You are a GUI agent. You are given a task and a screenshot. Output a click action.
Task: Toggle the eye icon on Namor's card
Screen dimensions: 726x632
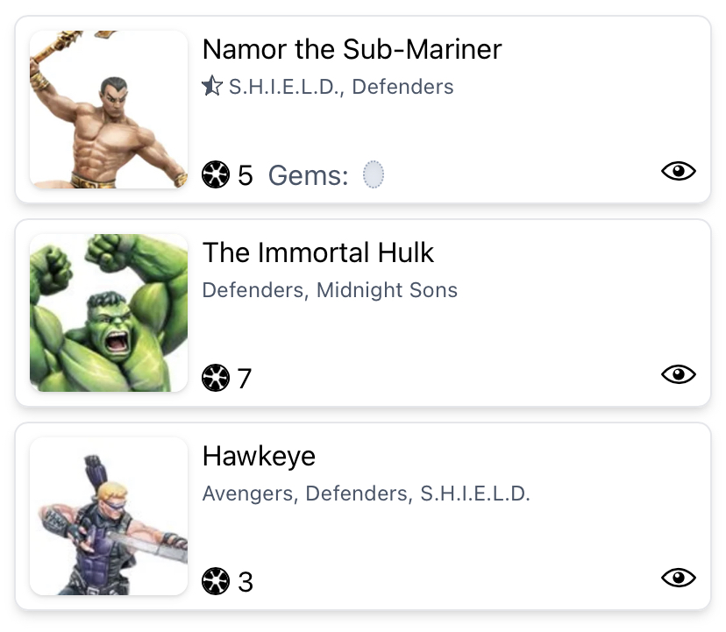(678, 172)
